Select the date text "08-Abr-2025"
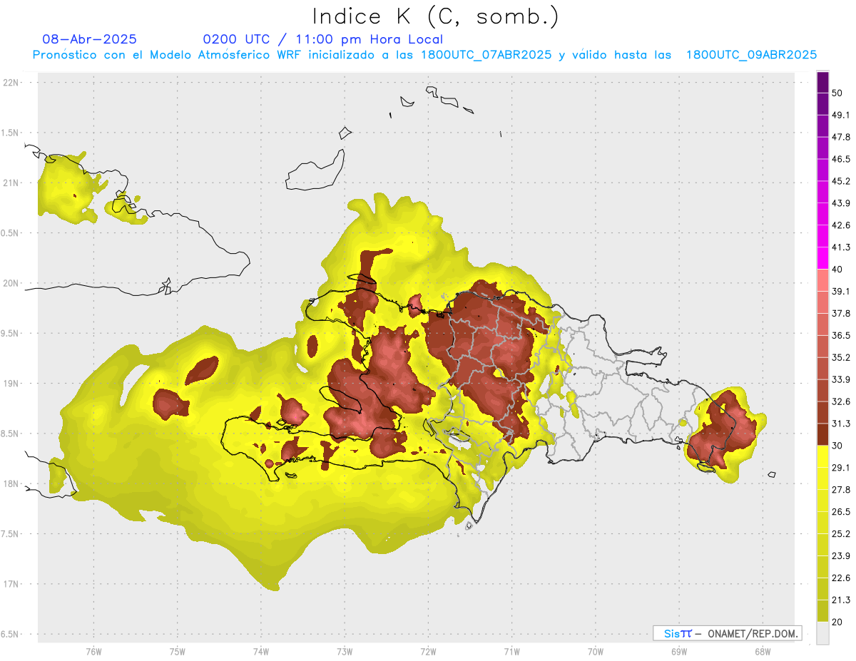 90,39
